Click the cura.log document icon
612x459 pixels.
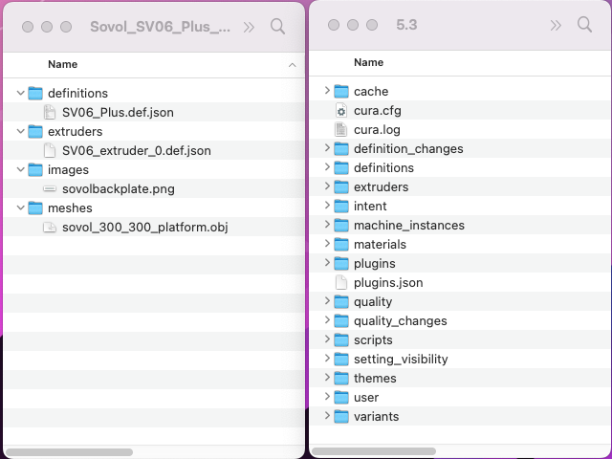341,130
